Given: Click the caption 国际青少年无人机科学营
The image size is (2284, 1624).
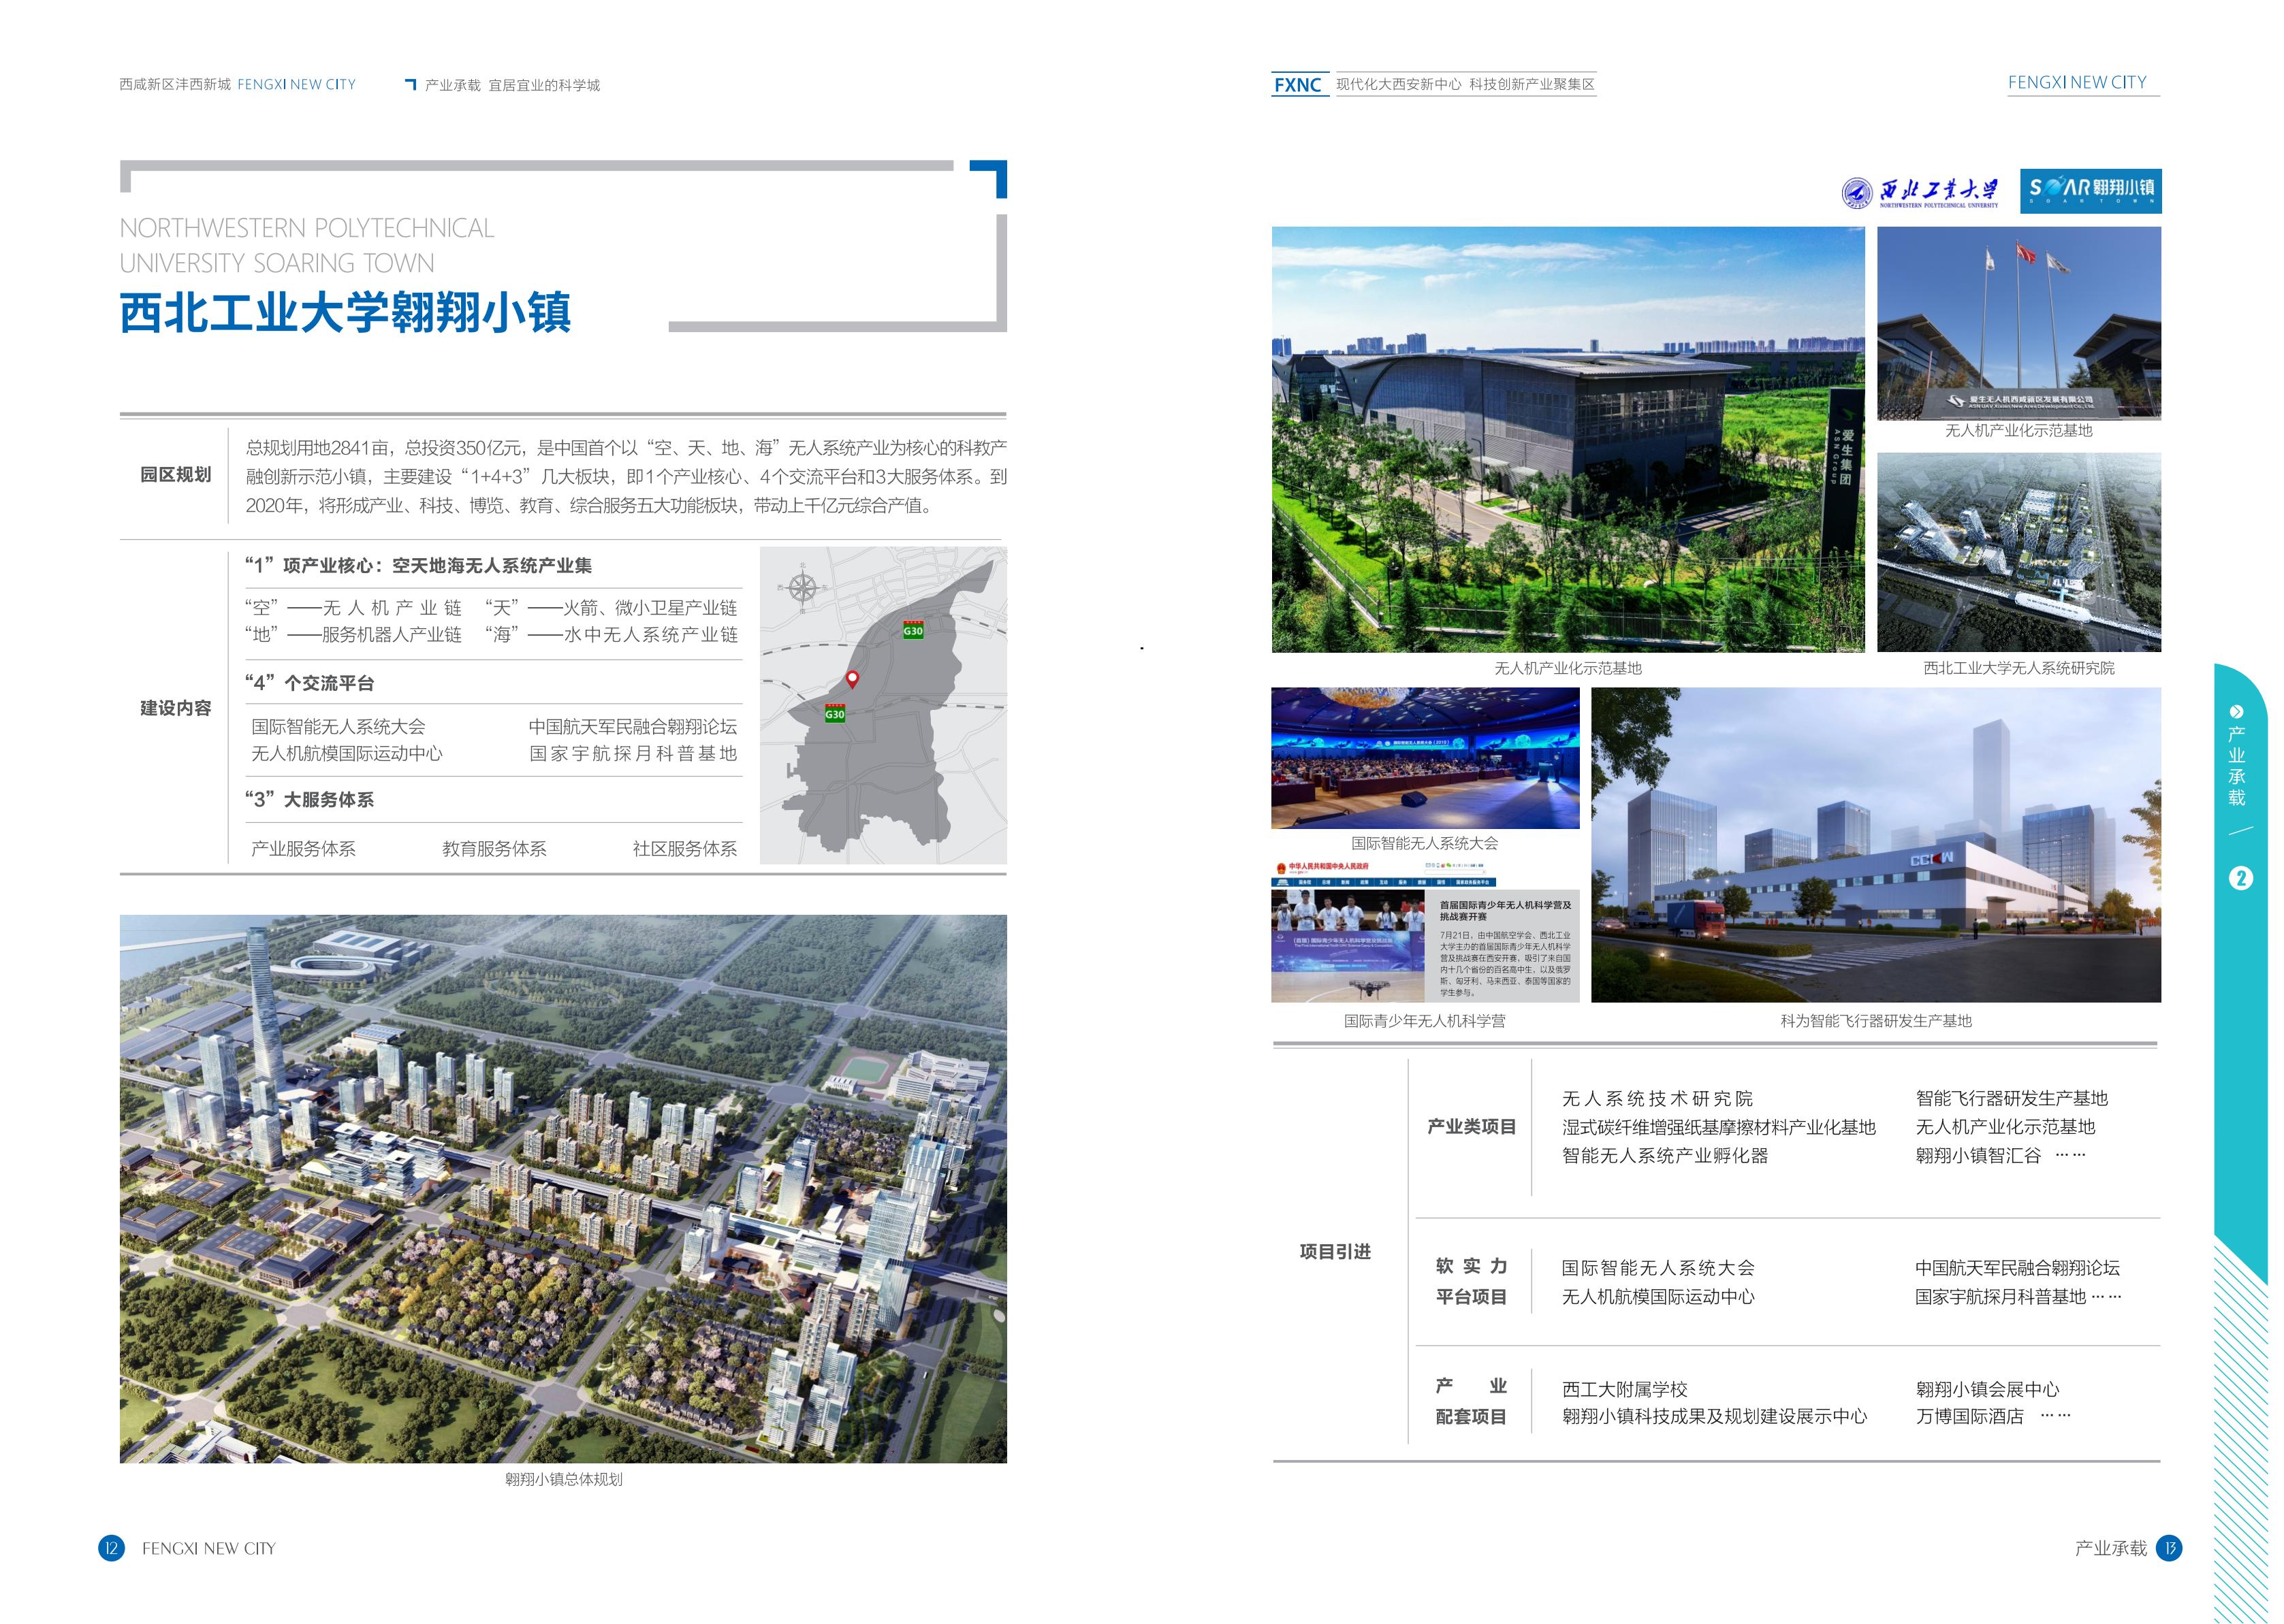Looking at the screenshot, I should click(x=1425, y=1021).
